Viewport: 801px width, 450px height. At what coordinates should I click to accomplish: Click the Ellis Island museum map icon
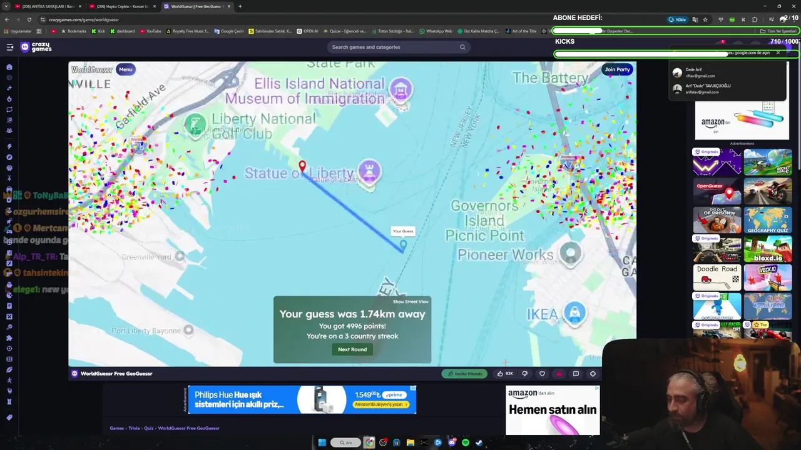click(x=400, y=91)
